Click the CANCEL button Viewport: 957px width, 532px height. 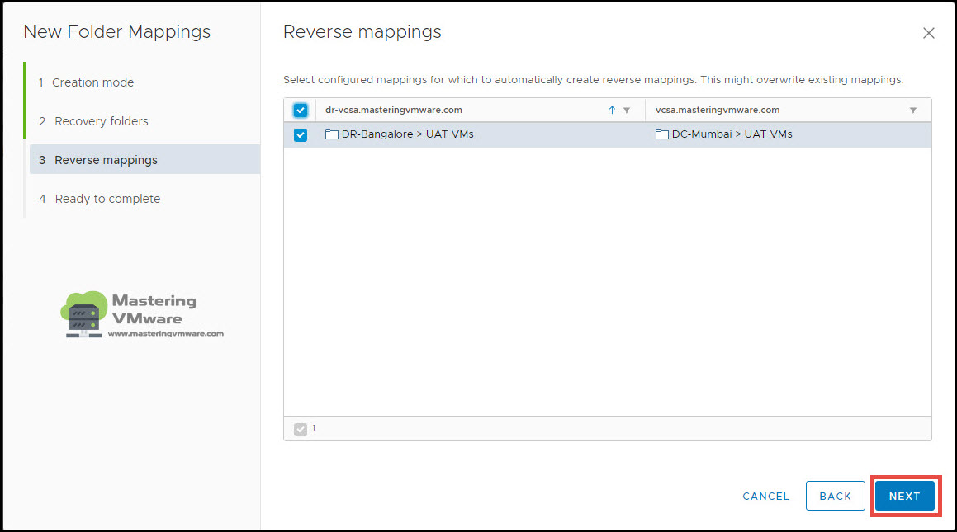pyautogui.click(x=766, y=496)
